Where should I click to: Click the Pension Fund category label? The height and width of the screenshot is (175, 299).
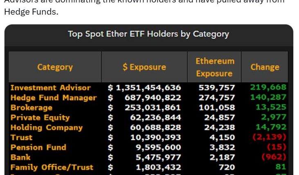pyautogui.click(x=38, y=147)
